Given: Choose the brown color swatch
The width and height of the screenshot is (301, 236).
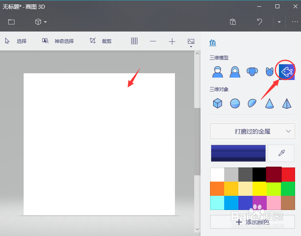Looking at the screenshot, I should tap(288, 203).
